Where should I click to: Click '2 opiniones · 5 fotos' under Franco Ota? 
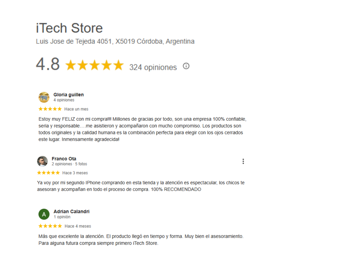pyautogui.click(x=69, y=164)
